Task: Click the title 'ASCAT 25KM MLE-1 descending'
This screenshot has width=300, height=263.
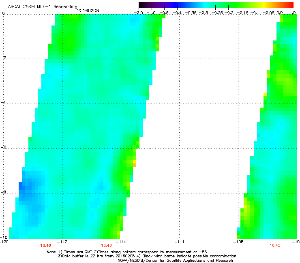Action: click(x=43, y=6)
